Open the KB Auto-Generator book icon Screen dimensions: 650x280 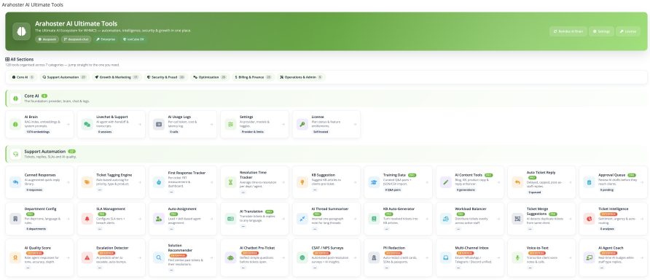coord(375,219)
